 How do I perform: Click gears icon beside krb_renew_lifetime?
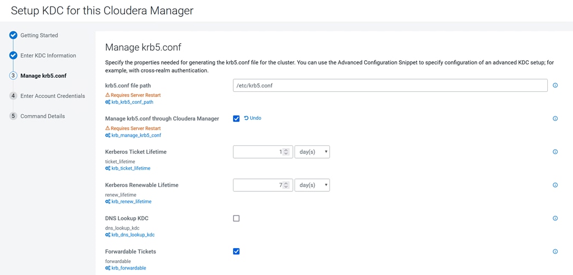[108, 201]
